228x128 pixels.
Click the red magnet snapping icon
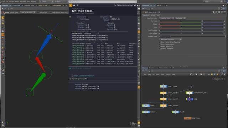tap(3, 62)
